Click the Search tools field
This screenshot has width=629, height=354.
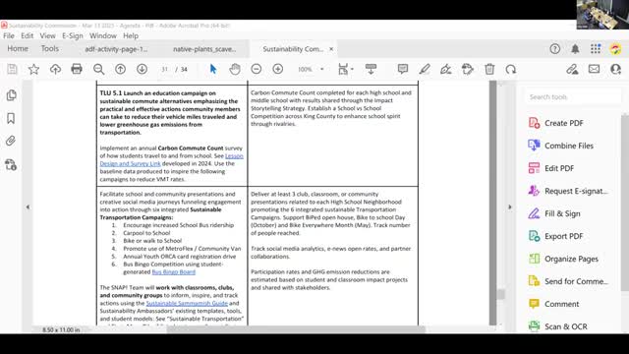(573, 96)
